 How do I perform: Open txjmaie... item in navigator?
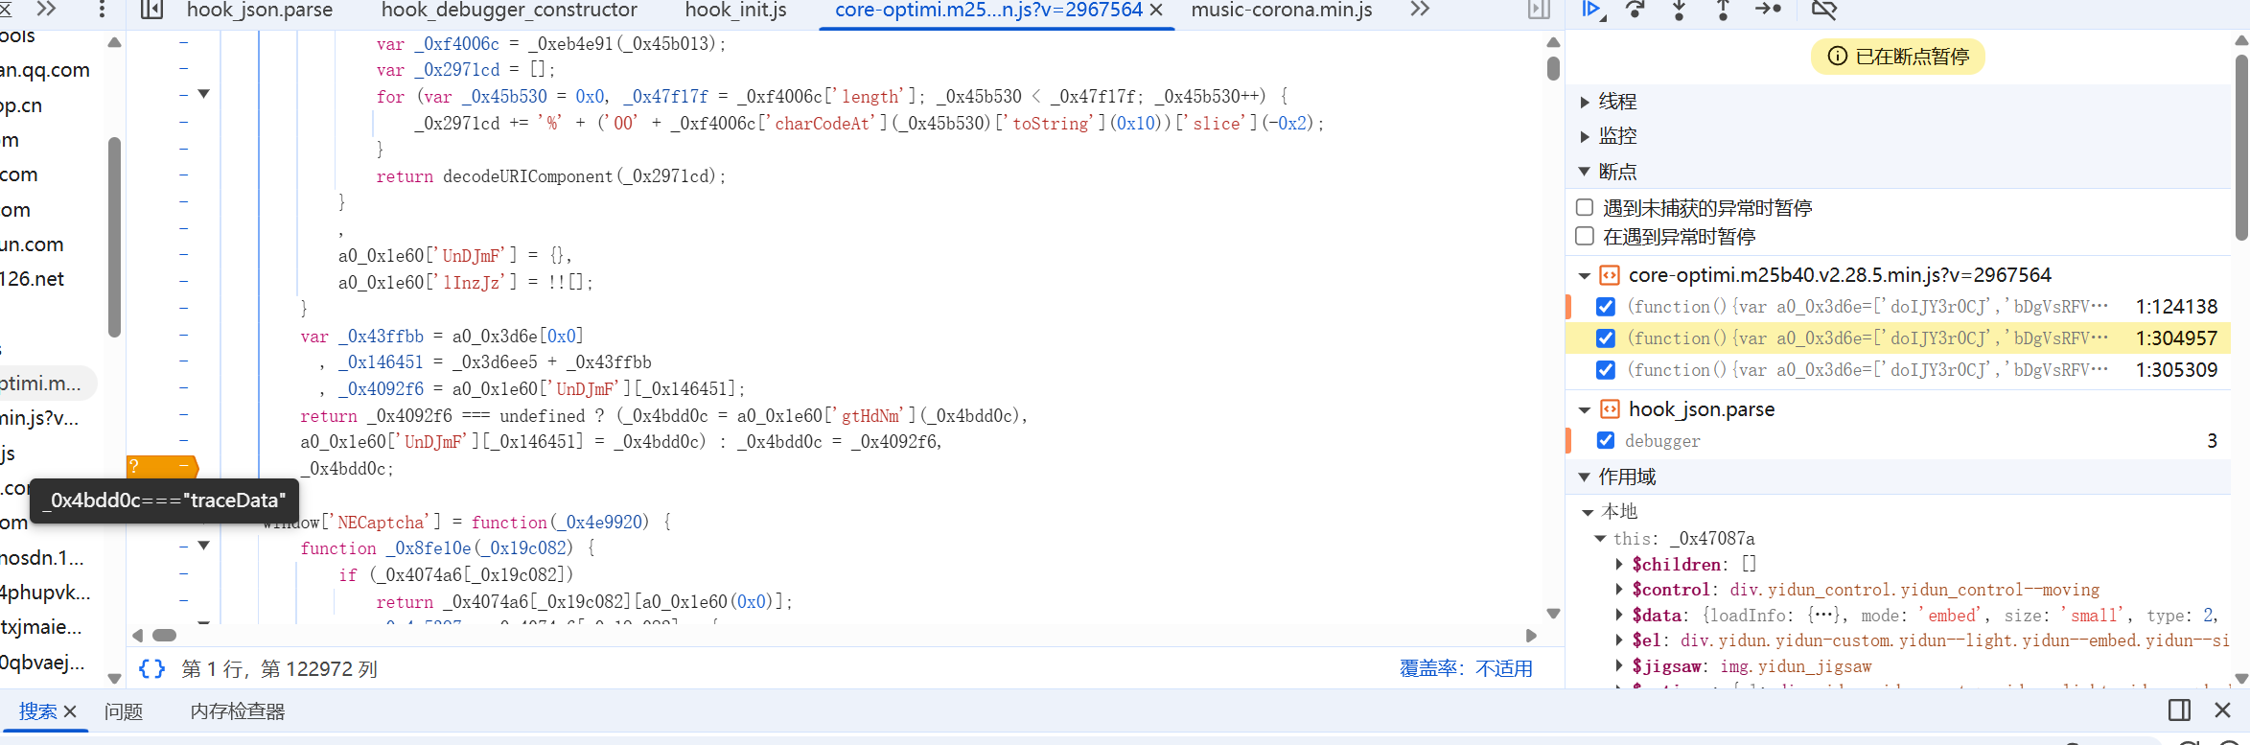pyautogui.click(x=41, y=627)
